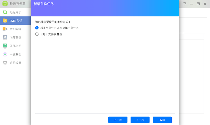Click the 备份与恢复 app logo icon
The image size is (210, 125).
[5, 4]
